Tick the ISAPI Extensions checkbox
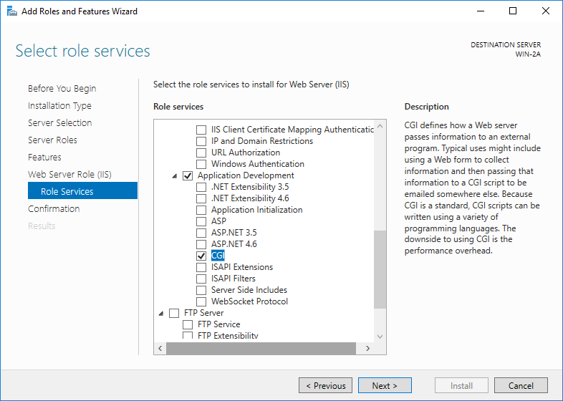This screenshot has height=401, width=563. tap(201, 267)
